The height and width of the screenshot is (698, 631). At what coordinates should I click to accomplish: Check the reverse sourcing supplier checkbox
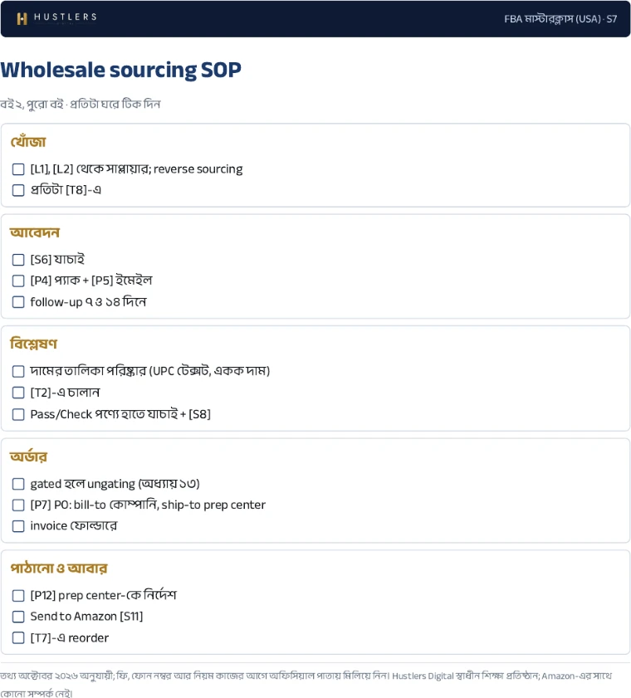(18, 169)
